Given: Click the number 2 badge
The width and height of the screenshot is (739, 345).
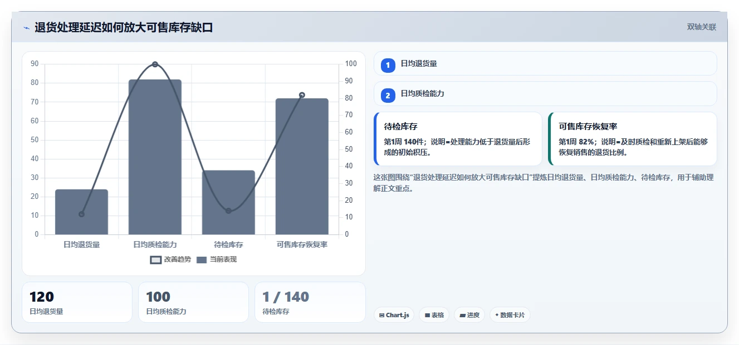Looking at the screenshot, I should [388, 96].
